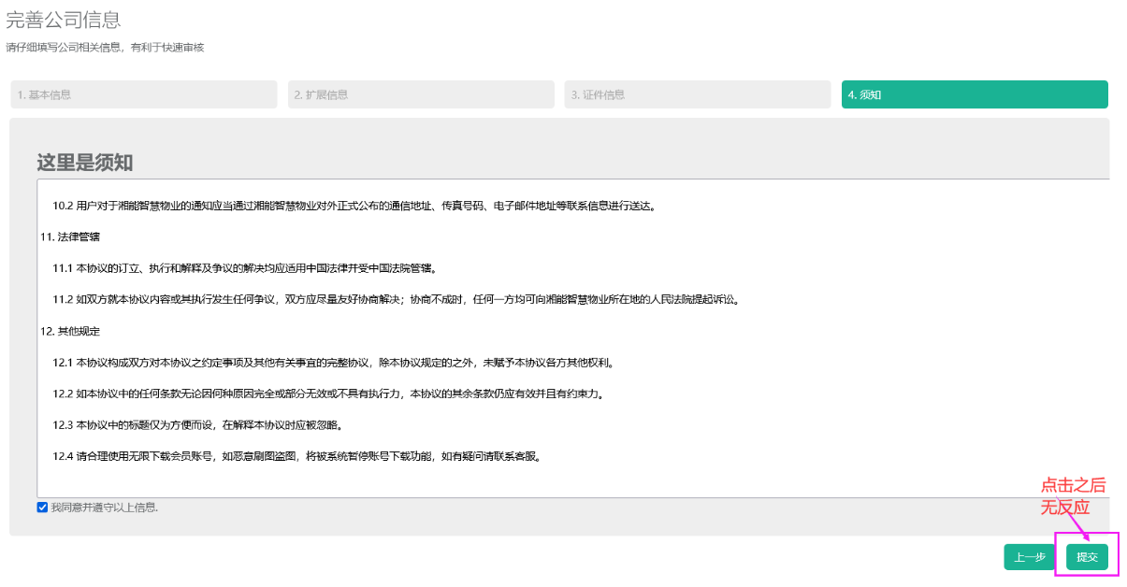
Task: Click the 这里是须知 heading
Action: [85, 163]
